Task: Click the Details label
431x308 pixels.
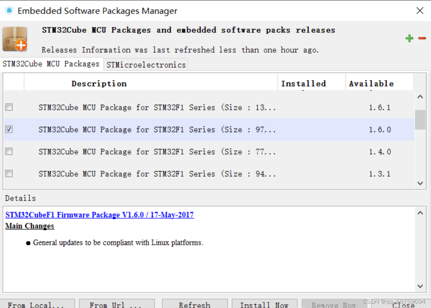Action: click(x=20, y=198)
